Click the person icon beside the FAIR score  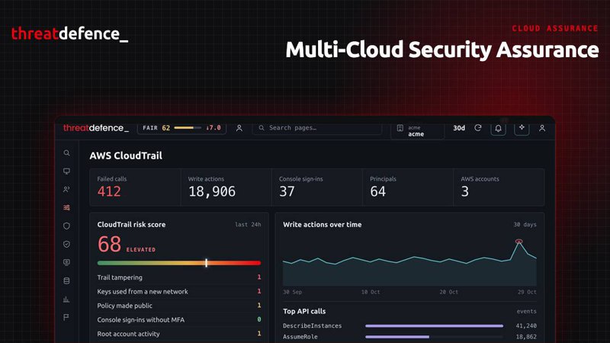click(239, 128)
